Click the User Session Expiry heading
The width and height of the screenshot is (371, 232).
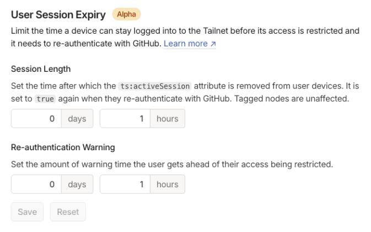[x=58, y=14]
